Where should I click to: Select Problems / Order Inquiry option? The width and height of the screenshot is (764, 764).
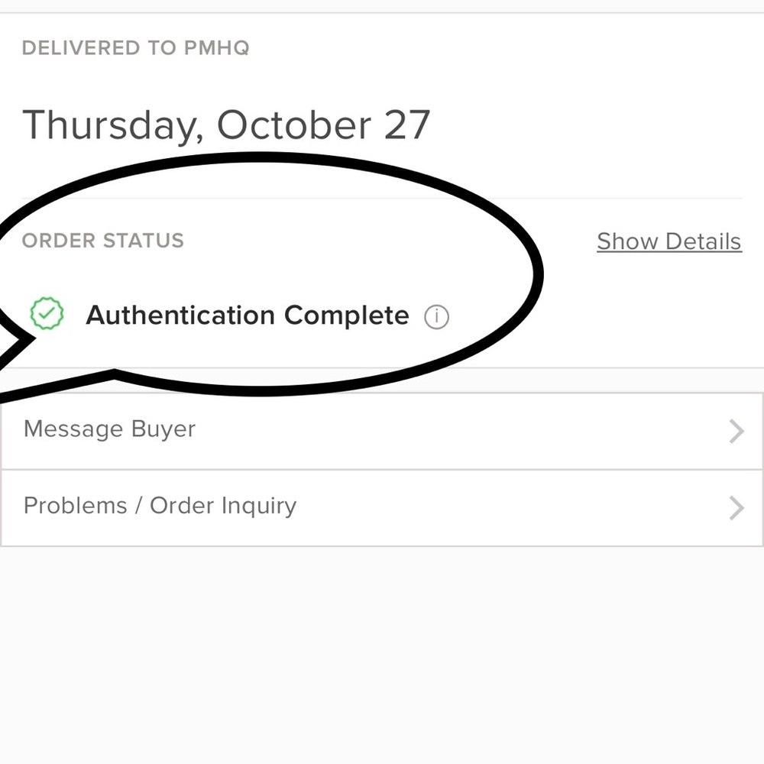pos(160,506)
